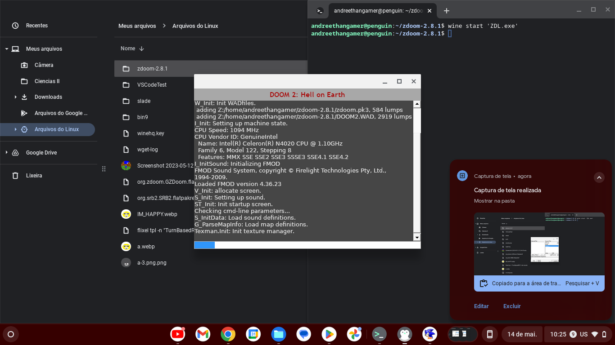Open Google Calendar shelf icon

253,334
